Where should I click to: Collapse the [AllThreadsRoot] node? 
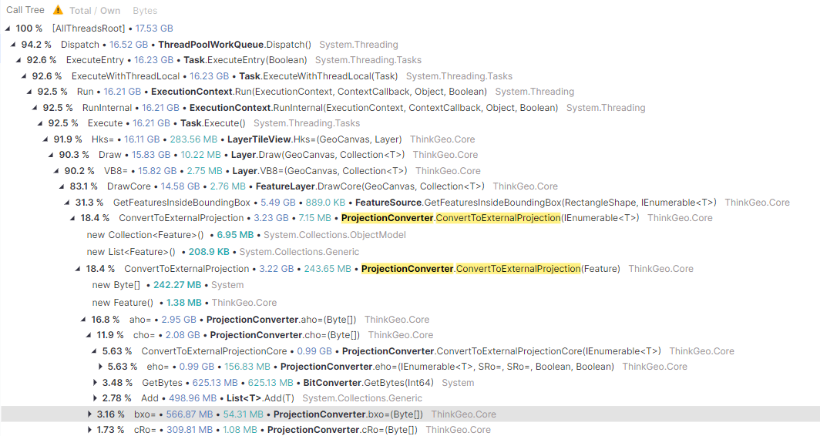tap(8, 29)
